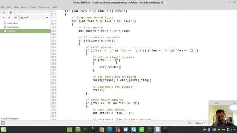Open the network Wi-Fi tray icon
The image size is (237, 133).
coord(219,130)
